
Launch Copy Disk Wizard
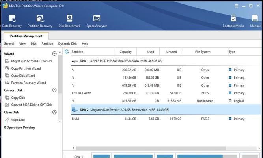pyautogui.click(x=23, y=75)
